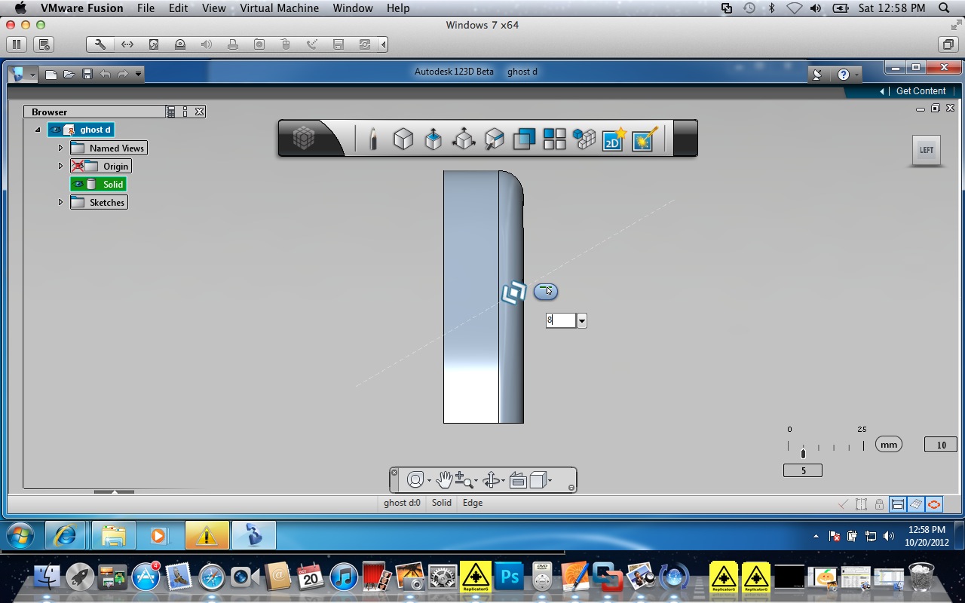Open VMware Window menu
Image resolution: width=965 pixels, height=603 pixels.
click(x=353, y=8)
